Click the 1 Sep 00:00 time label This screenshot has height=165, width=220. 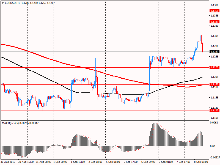click(x=60, y=162)
